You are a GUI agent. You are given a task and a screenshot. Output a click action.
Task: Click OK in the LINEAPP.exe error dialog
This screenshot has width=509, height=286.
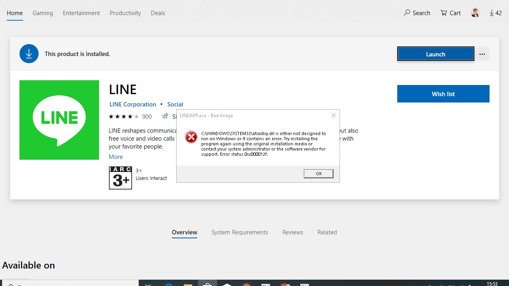pyautogui.click(x=319, y=174)
